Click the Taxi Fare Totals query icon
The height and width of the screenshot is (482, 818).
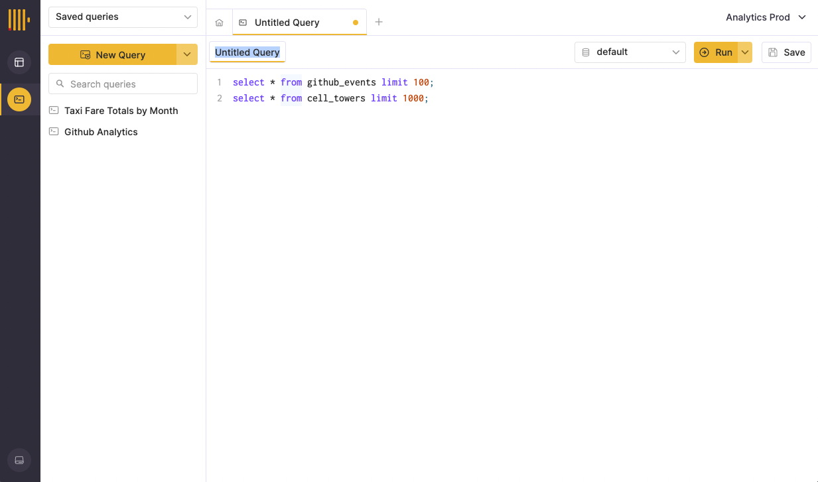[x=54, y=111]
